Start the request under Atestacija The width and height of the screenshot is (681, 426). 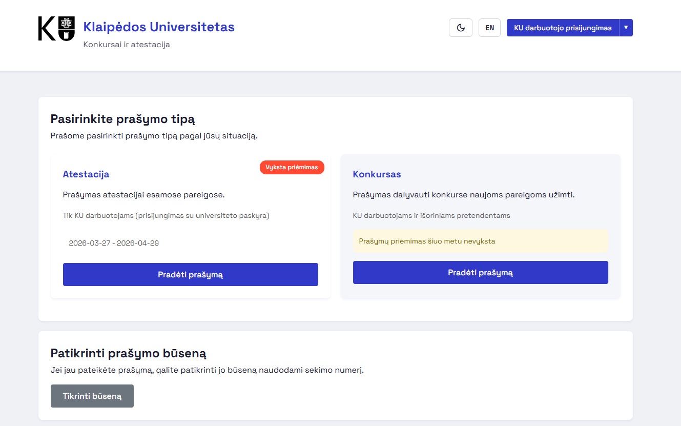[x=190, y=275]
